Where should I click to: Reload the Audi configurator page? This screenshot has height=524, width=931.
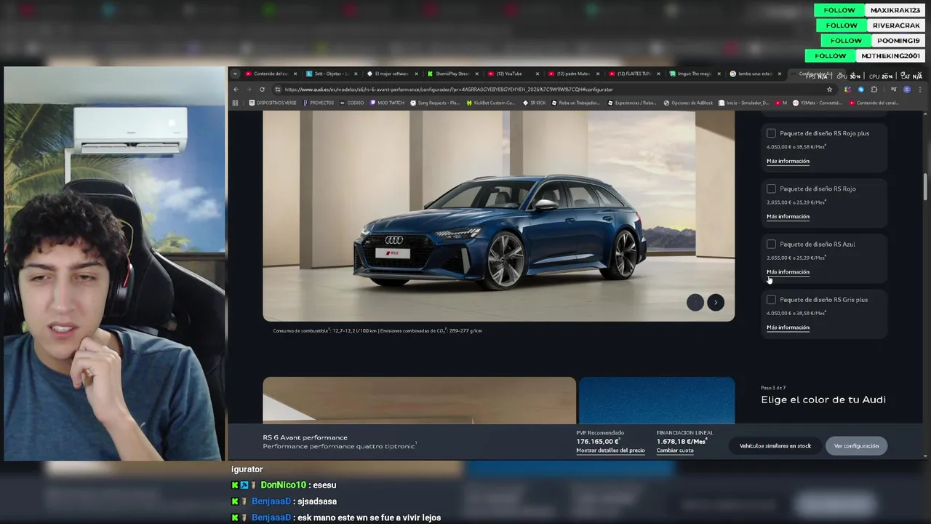click(262, 90)
